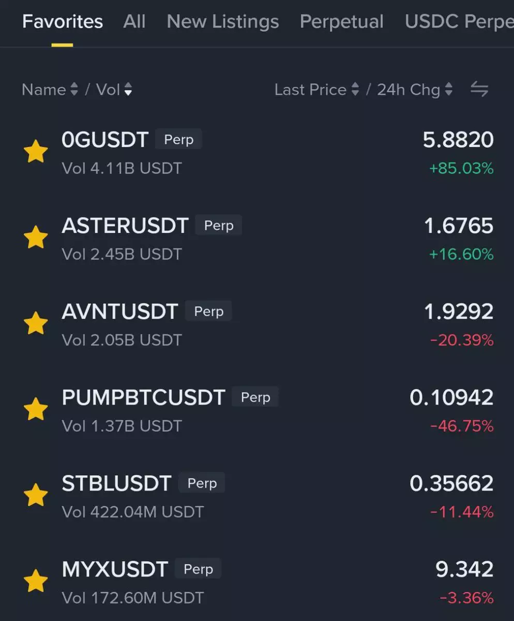The width and height of the screenshot is (514, 621).
Task: Sort by 24h Chg arrows
Action: pos(448,90)
